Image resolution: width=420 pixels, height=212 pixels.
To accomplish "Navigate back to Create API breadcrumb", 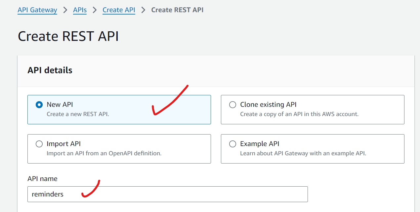I will (119, 10).
